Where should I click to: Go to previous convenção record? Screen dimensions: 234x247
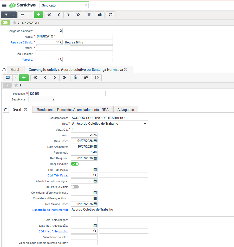[45, 78]
